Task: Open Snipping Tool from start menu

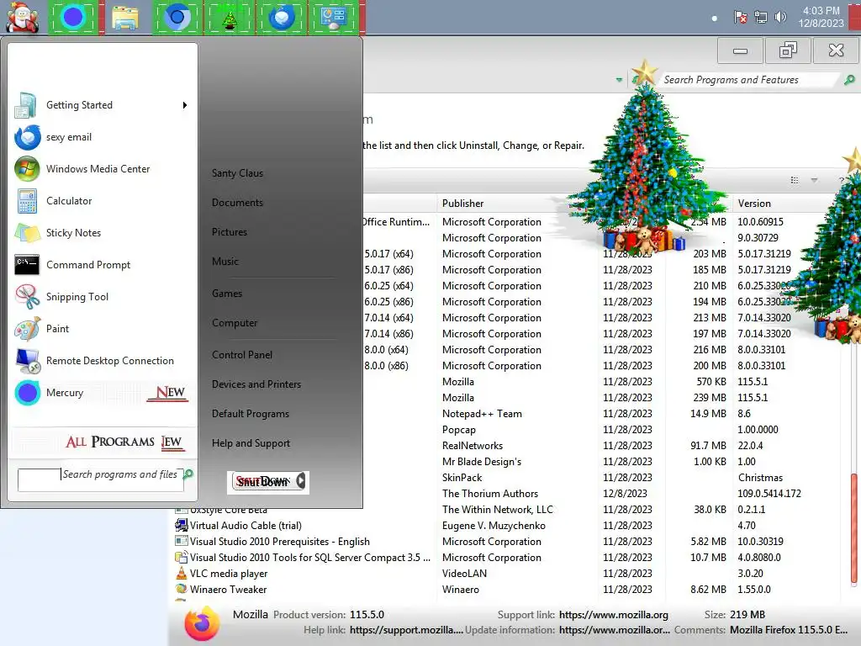Action: click(x=27, y=297)
